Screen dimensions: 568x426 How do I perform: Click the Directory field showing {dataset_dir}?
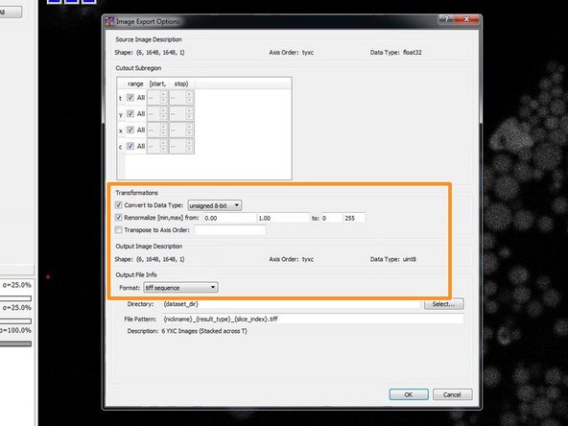coord(291,304)
